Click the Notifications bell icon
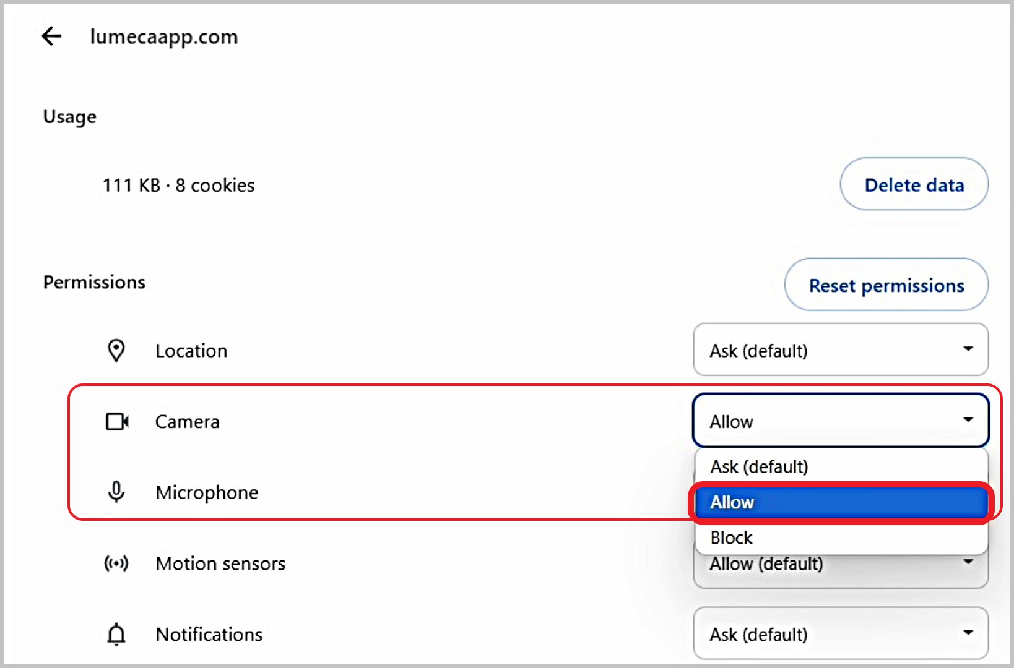 116,634
